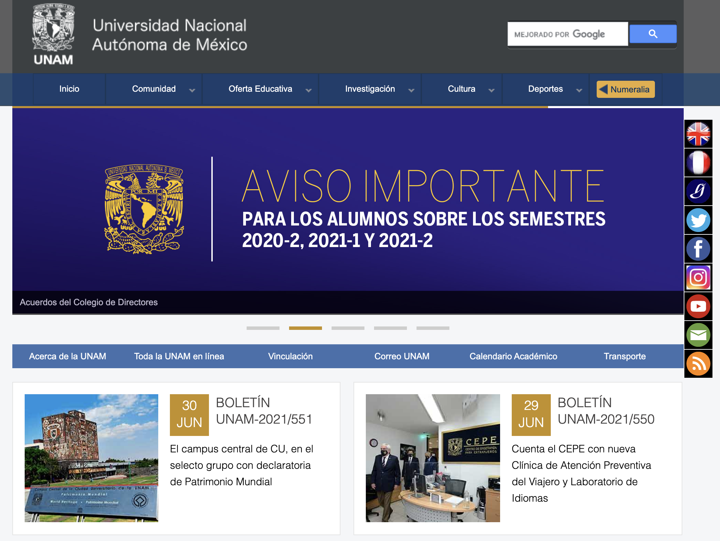Select the first carousel slide indicator

coord(263,328)
